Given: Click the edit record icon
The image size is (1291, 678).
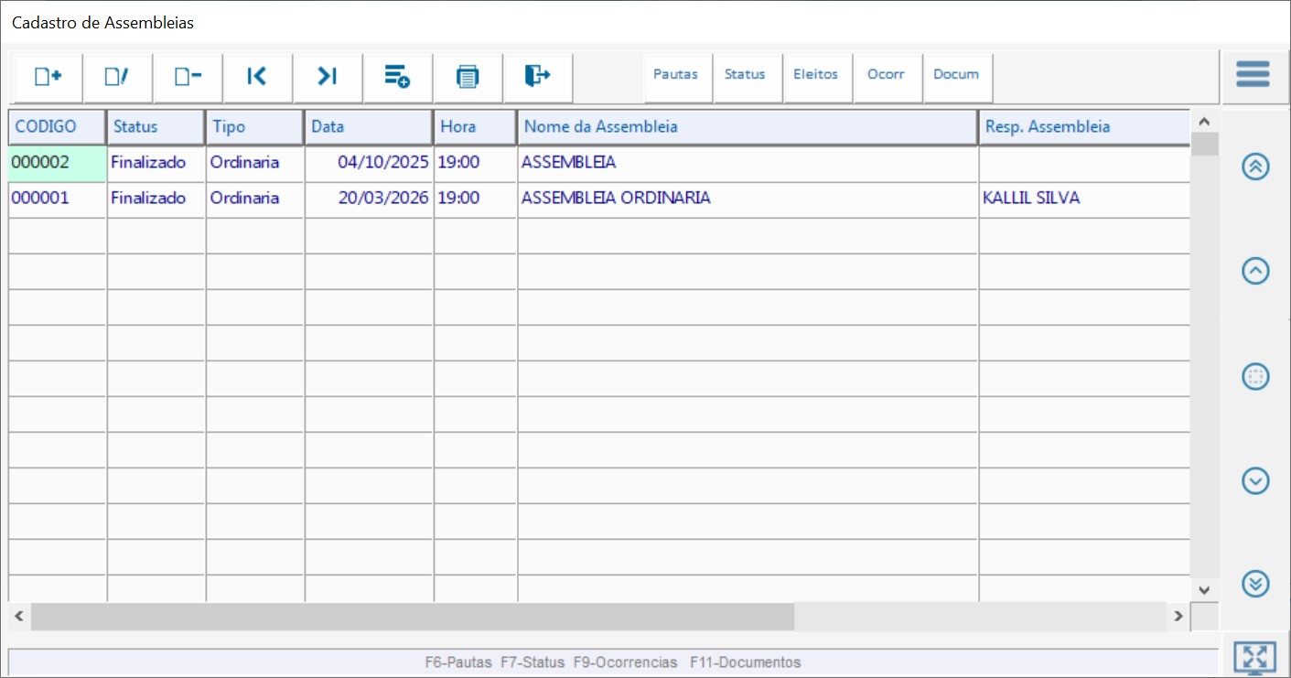Looking at the screenshot, I should [117, 77].
